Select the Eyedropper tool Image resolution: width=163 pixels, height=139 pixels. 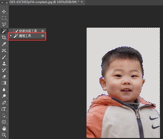click(4, 44)
